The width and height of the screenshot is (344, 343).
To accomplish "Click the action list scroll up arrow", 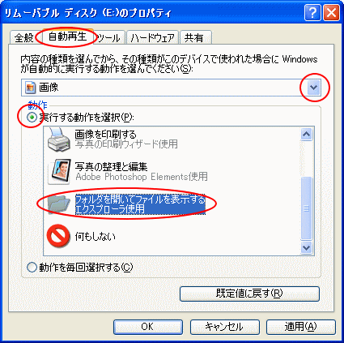I will (x=306, y=134).
